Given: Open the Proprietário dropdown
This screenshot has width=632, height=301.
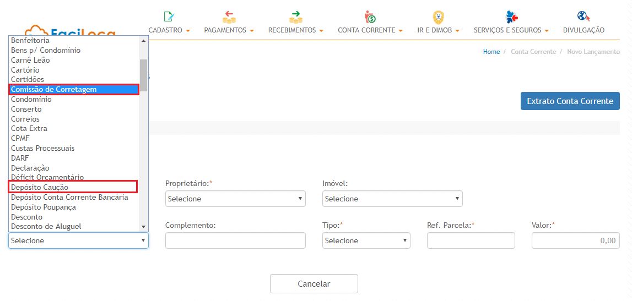Looking at the screenshot, I should 235,199.
